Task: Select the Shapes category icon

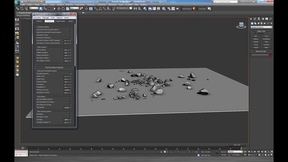Action: (x=255, y=23)
